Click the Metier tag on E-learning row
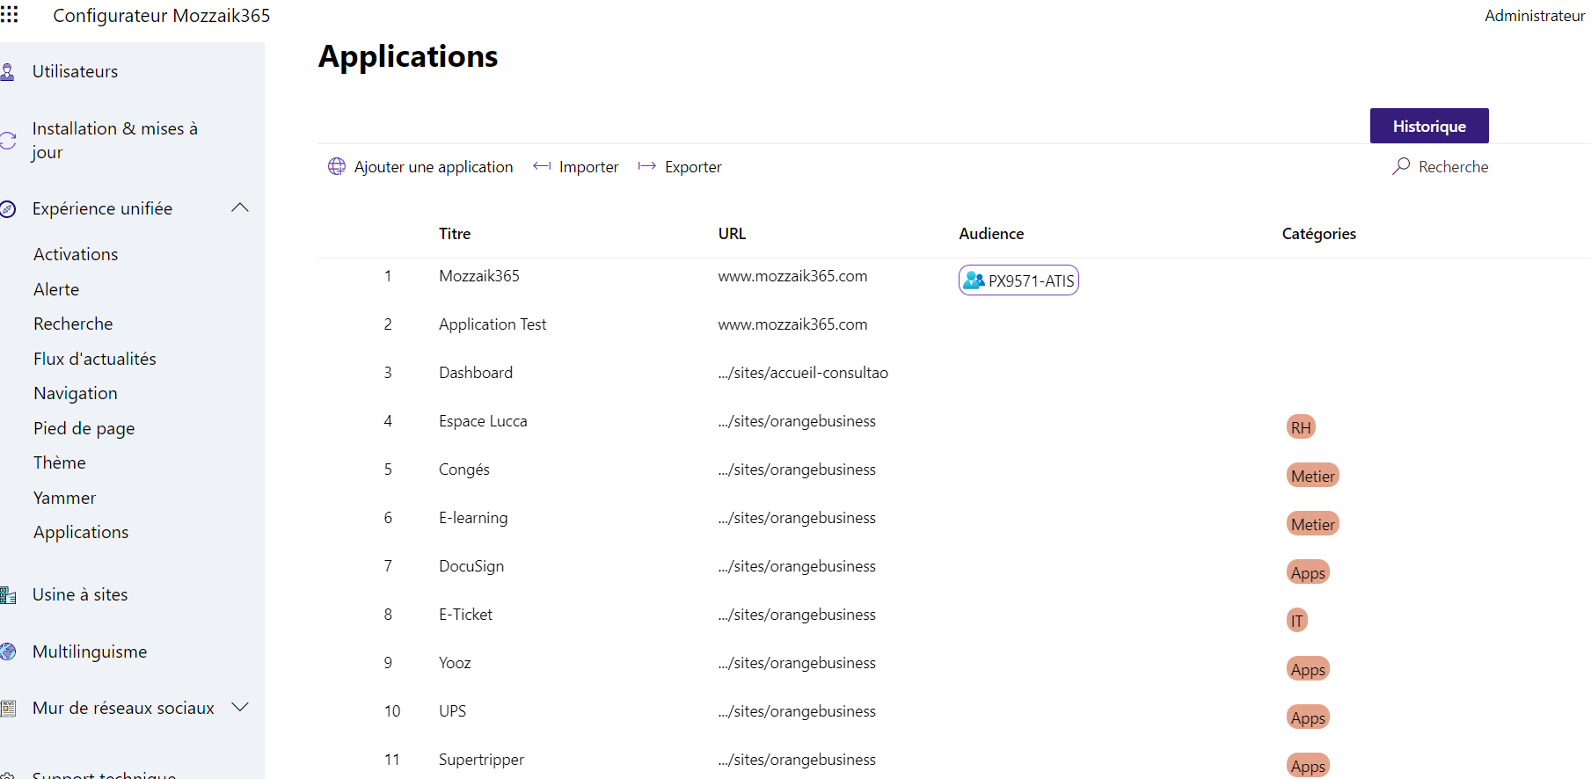 click(1313, 524)
